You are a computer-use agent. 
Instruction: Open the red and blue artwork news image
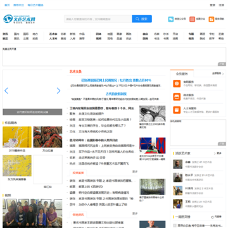coord(152,146)
